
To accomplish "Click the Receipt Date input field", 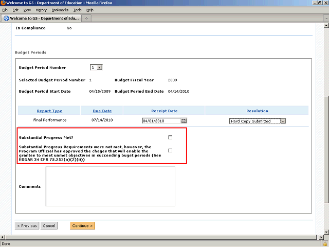I will click(161, 121).
